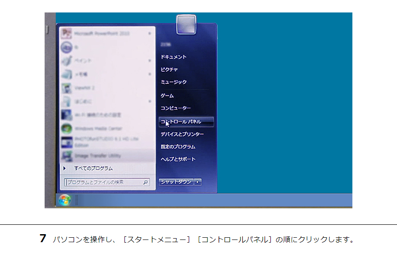Image resolution: width=397 pixels, height=276 pixels.
Task: Expand the Paint recent files arrow
Action: tap(149, 61)
